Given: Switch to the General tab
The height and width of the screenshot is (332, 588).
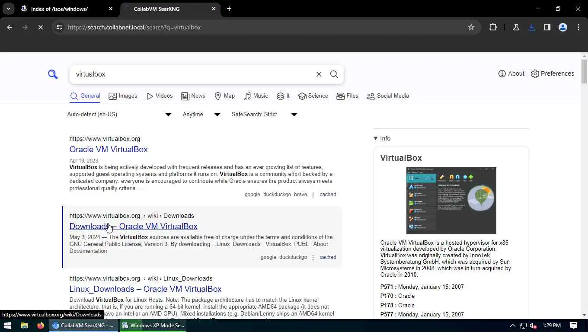Looking at the screenshot, I should click(85, 96).
